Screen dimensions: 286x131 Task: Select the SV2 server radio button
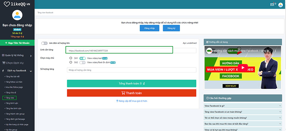tap(71, 62)
